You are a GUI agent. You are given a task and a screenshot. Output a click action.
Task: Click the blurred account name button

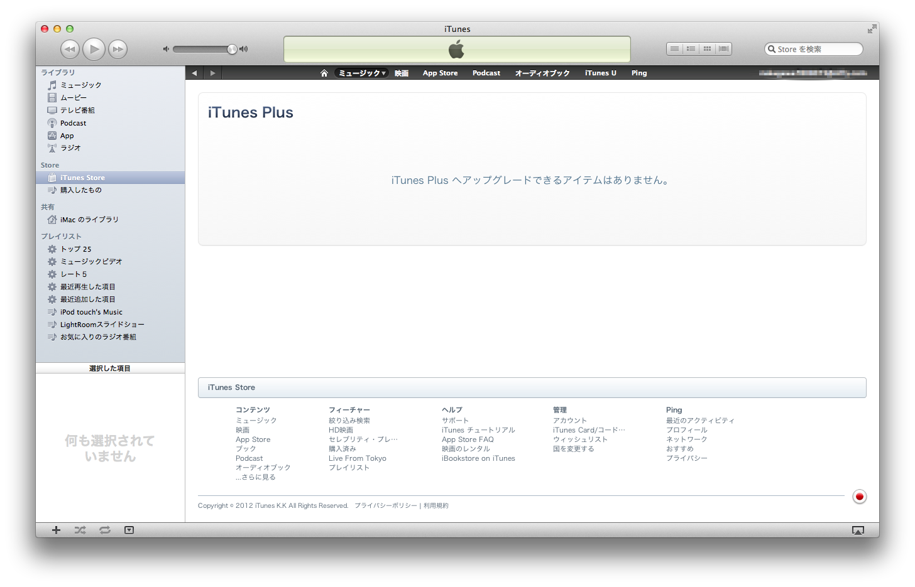point(813,73)
